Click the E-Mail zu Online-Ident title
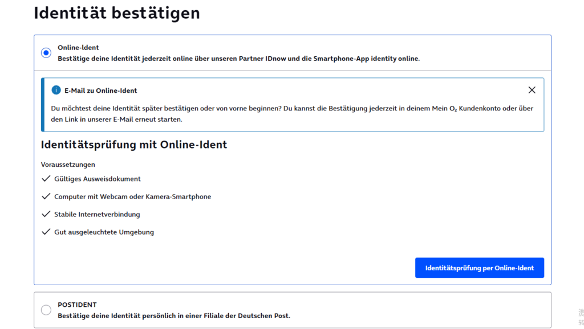Image resolution: width=584 pixels, height=329 pixels. coord(100,91)
